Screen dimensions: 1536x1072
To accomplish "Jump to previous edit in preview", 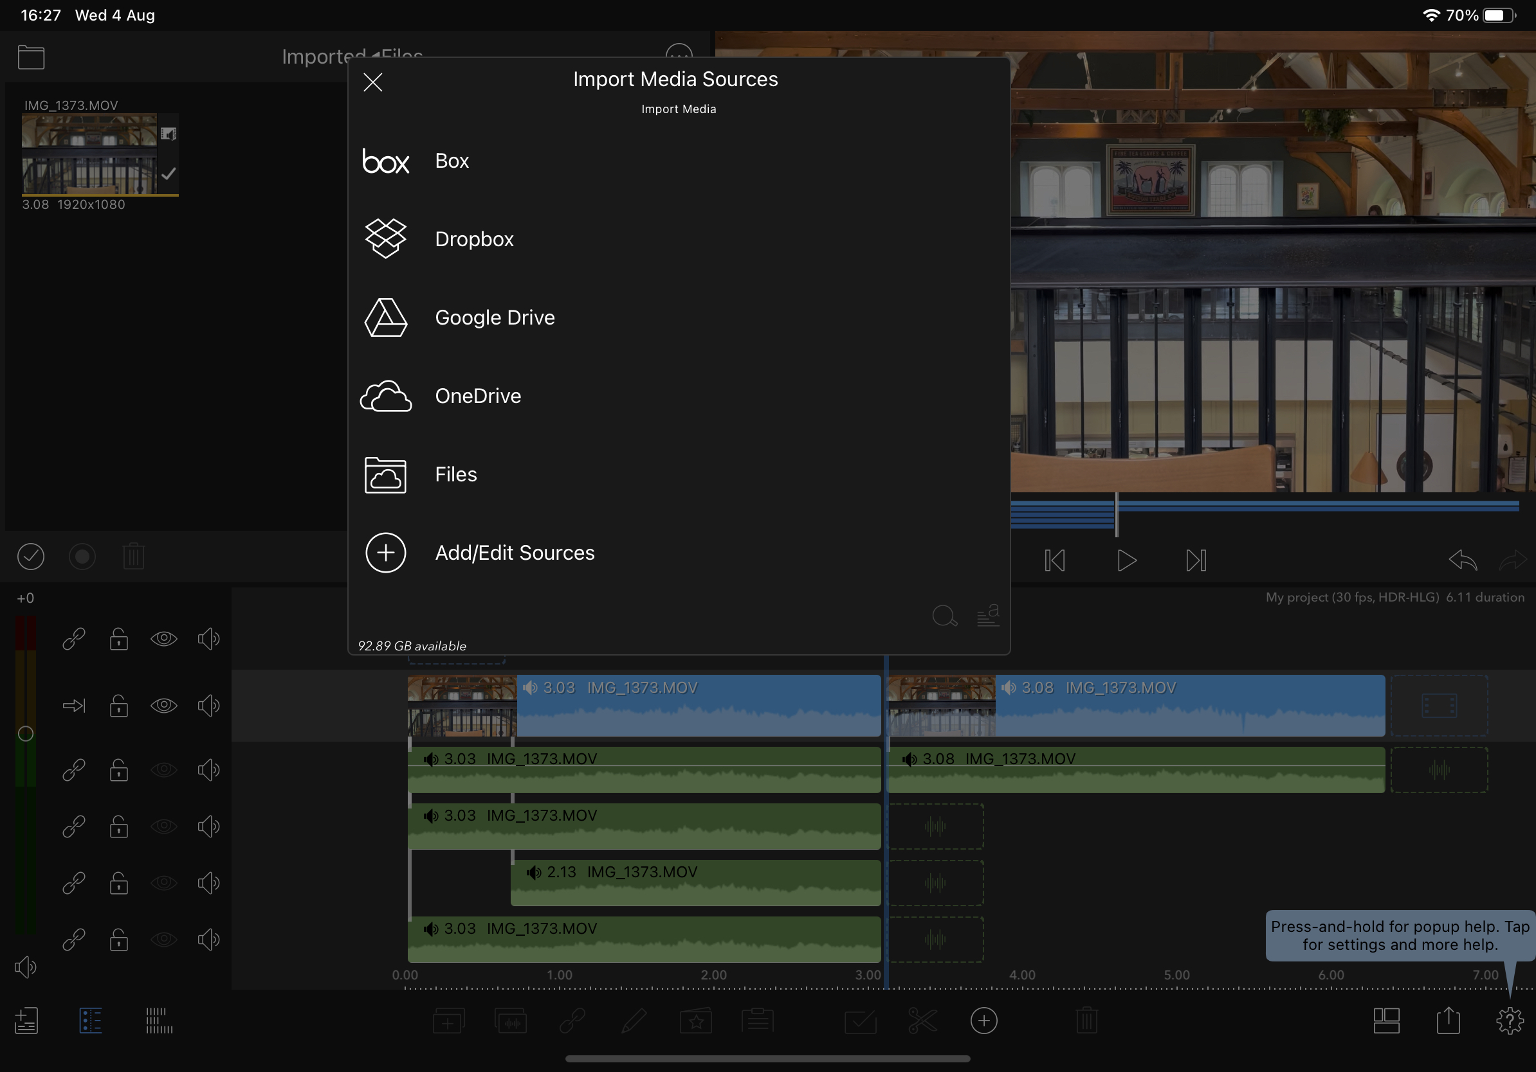I will pos(1054,560).
